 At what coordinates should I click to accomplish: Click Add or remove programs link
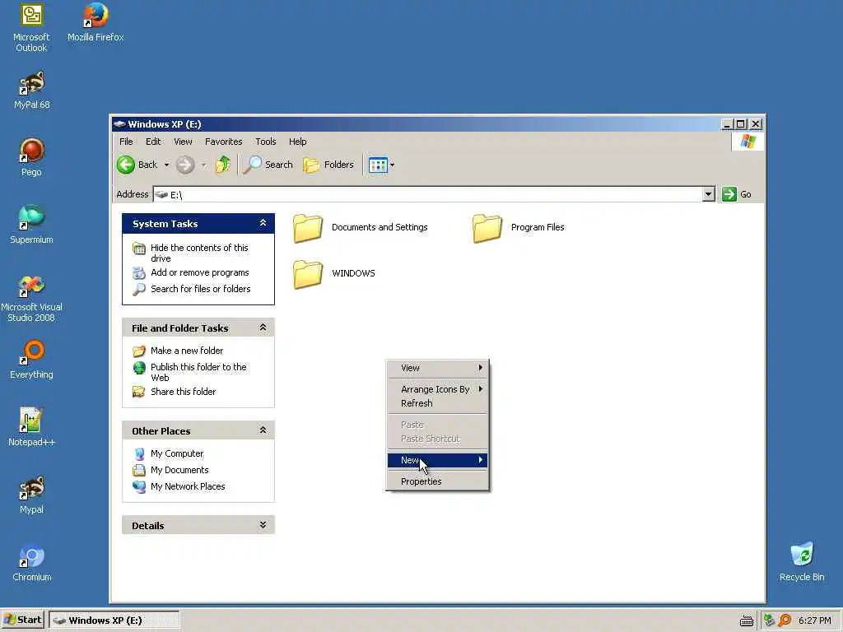tap(199, 272)
